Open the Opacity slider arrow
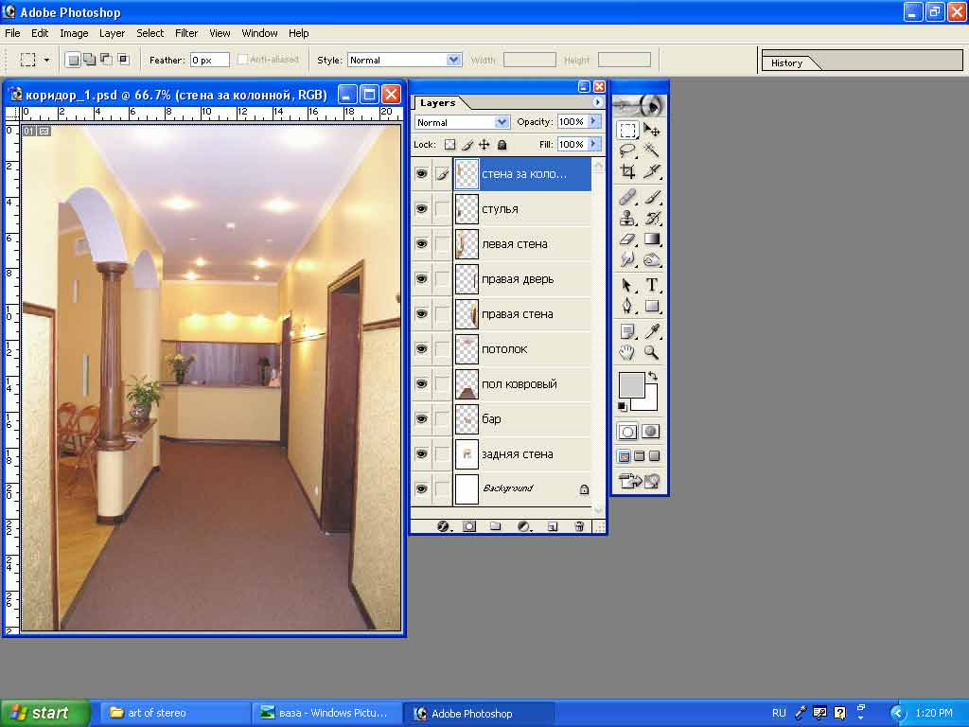The height and width of the screenshot is (727, 969). pyautogui.click(x=594, y=122)
